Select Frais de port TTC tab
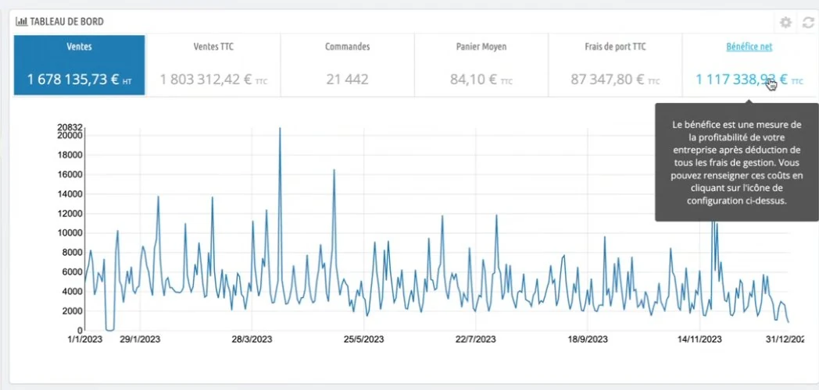819x390 pixels. pos(615,66)
